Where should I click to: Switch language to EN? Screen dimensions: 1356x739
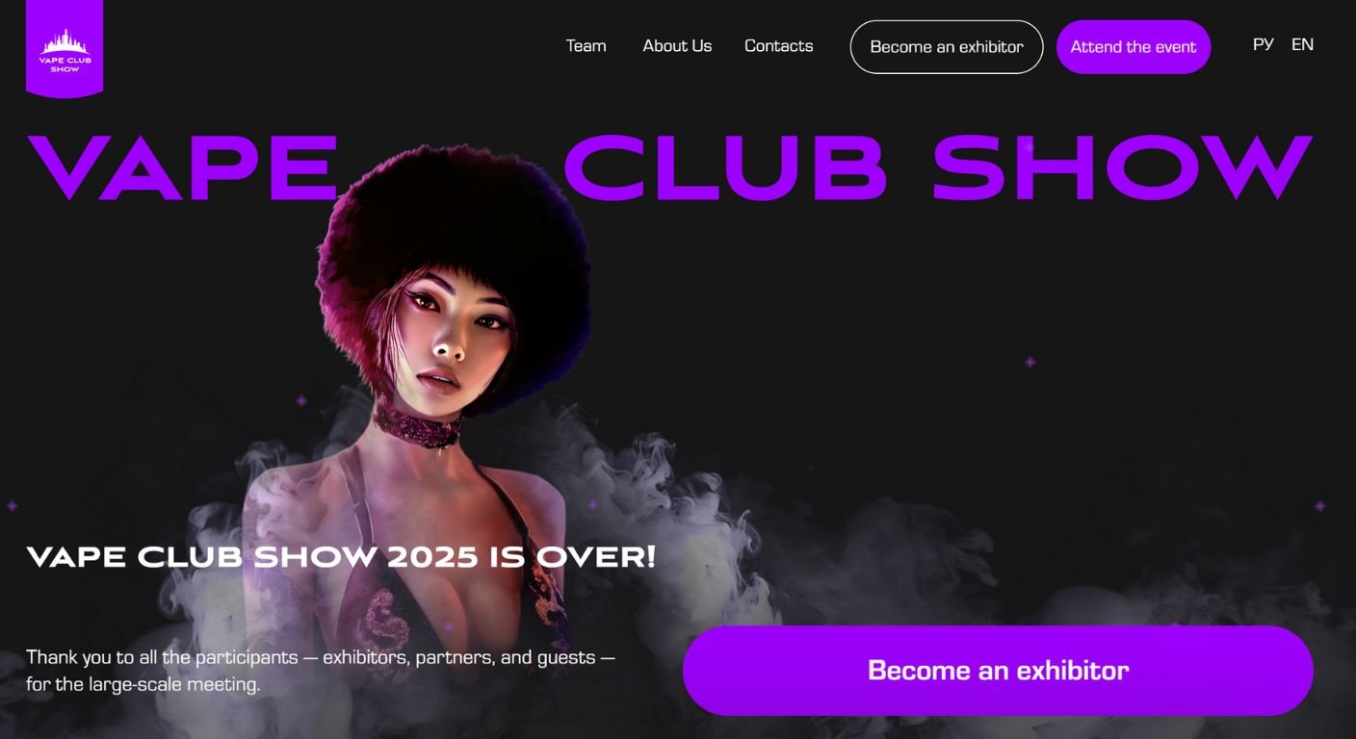click(1302, 45)
